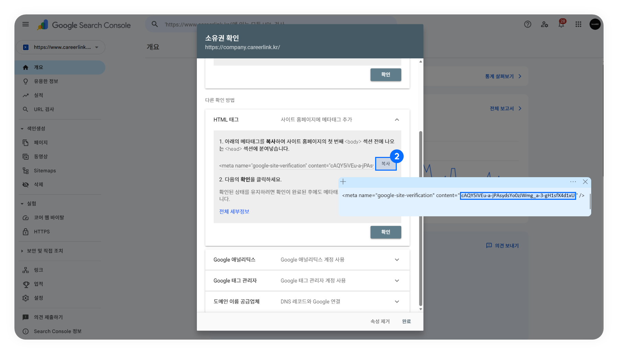Open the help question mark icon
This screenshot has width=618, height=354.
[528, 24]
